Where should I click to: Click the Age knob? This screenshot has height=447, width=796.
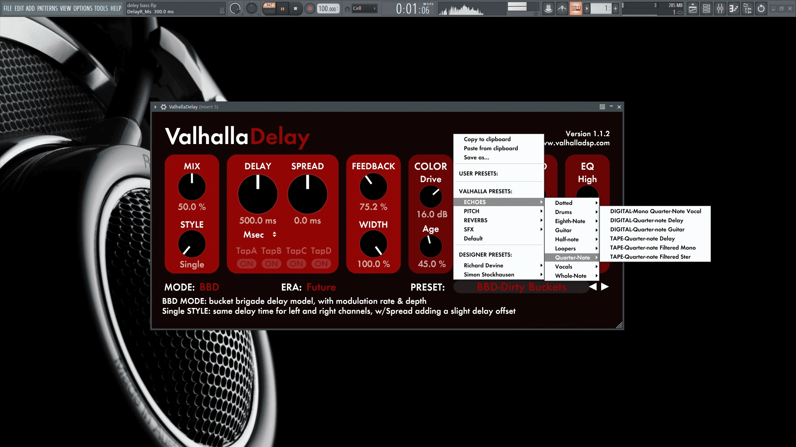(430, 247)
